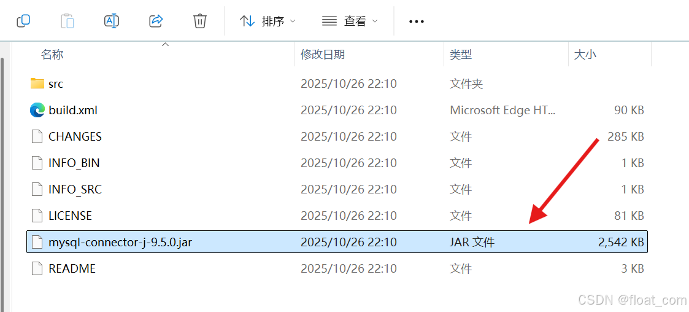Click the Copy icon in toolbar

(23, 21)
